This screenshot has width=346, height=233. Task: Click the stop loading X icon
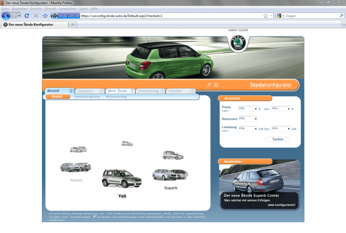[x=36, y=16]
